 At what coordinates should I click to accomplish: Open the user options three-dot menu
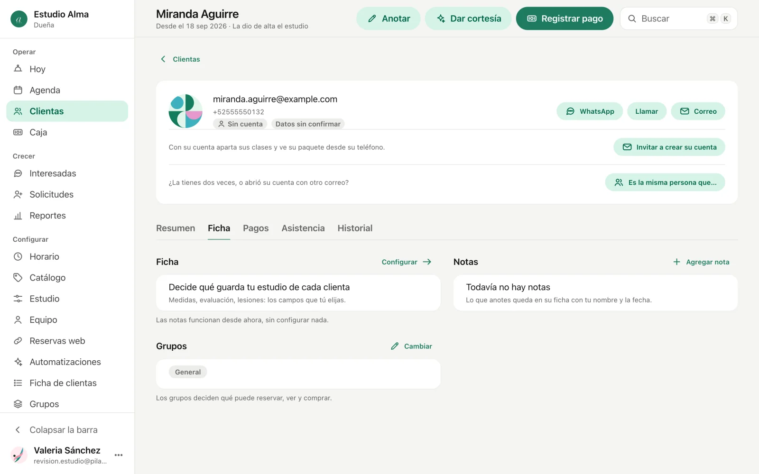pos(119,455)
